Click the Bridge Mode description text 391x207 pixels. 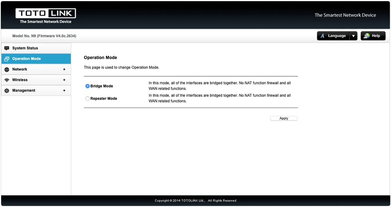pyautogui.click(x=219, y=86)
